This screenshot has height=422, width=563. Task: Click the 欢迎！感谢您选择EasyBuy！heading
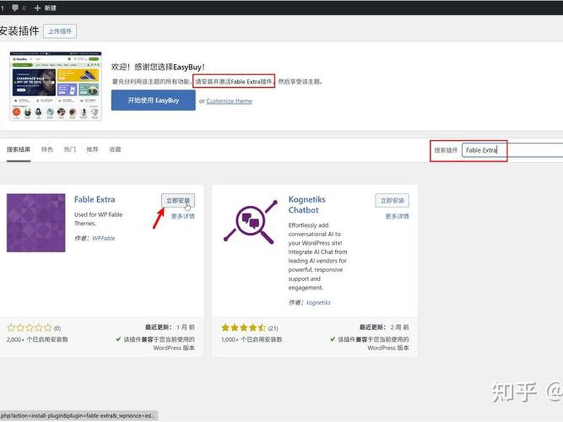coord(158,67)
